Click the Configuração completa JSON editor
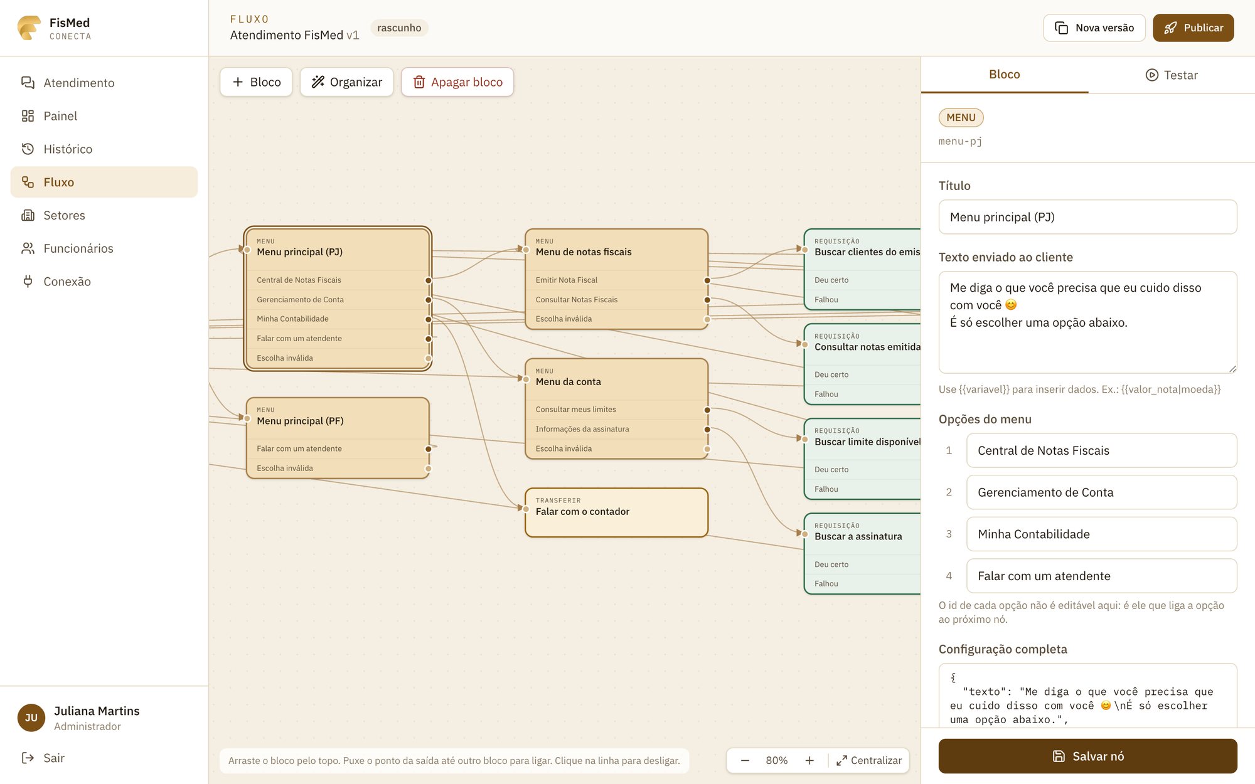 click(1087, 696)
